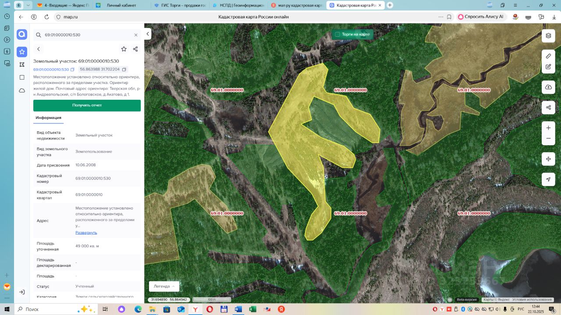The width and height of the screenshot is (561, 315).
Task: Zoom out the map with minus button
Action: pyautogui.click(x=548, y=139)
